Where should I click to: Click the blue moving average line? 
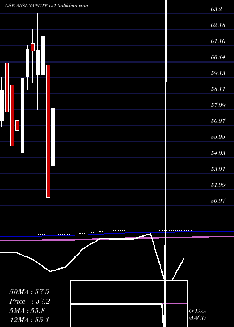(x=117, y=234)
